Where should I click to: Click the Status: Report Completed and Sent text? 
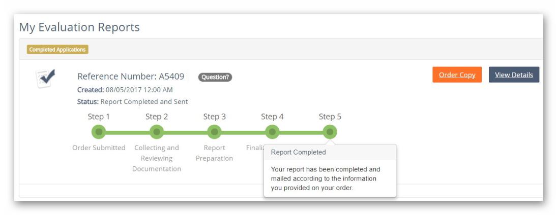(x=132, y=101)
